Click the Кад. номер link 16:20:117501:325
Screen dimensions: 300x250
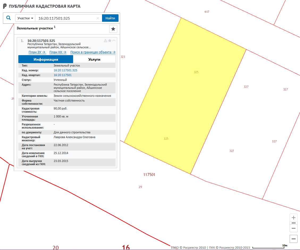click(x=65, y=70)
